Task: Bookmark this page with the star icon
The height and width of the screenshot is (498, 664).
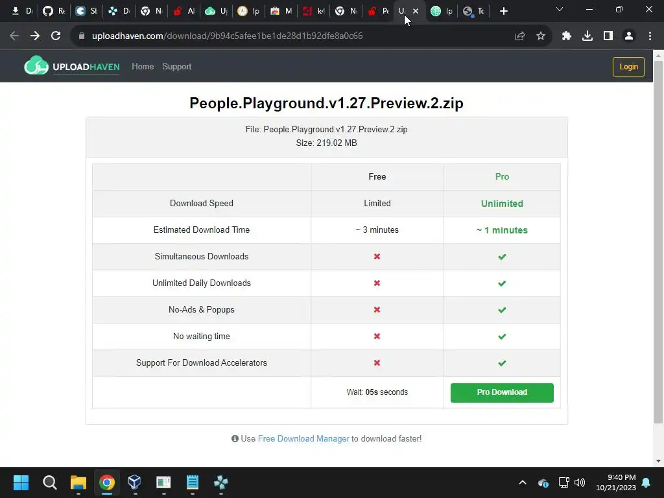Action: pos(541,36)
